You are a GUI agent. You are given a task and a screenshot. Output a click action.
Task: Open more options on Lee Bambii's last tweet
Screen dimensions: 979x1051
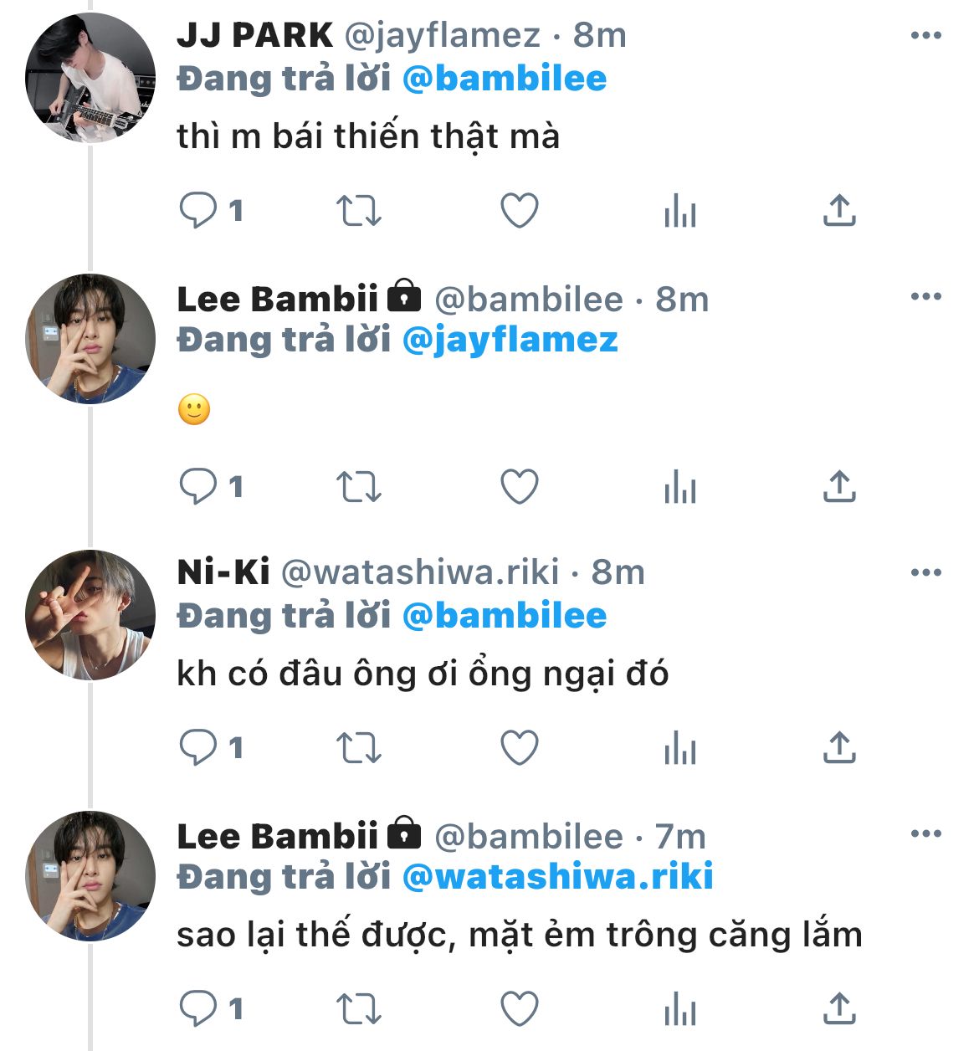[x=925, y=834]
